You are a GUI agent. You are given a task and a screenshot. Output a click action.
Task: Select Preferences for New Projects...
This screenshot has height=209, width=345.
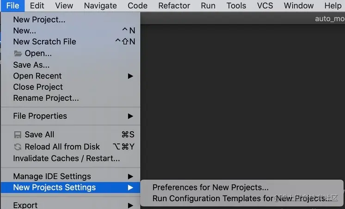click(210, 187)
